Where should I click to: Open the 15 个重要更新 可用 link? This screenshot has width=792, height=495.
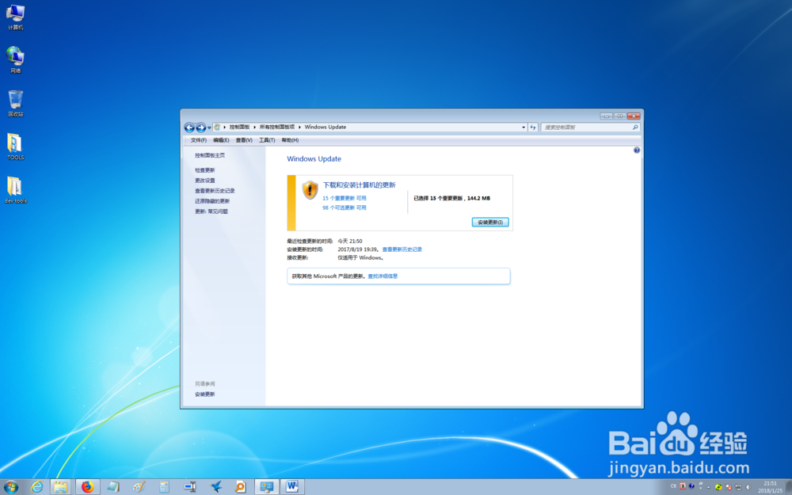tap(345, 199)
